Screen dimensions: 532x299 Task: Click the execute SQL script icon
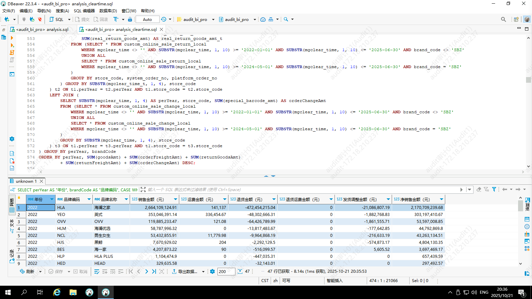12,45
